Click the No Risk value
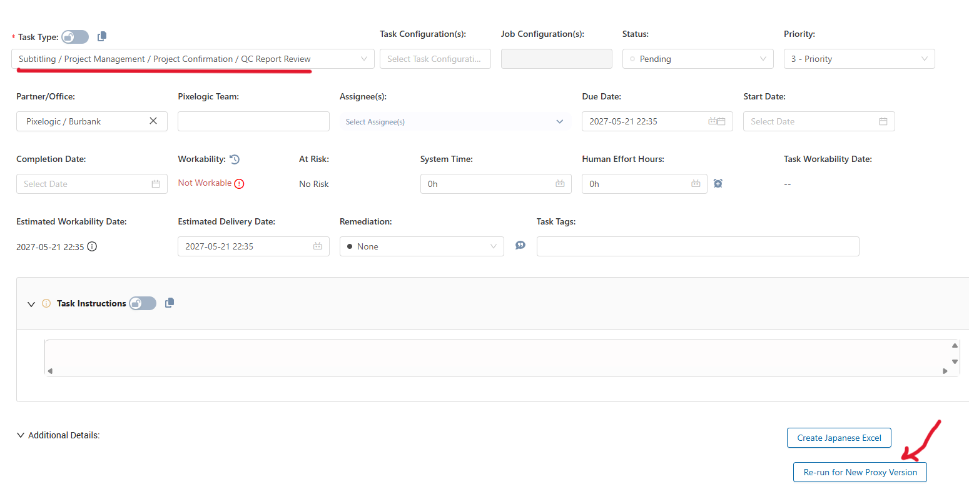The width and height of the screenshot is (969, 484). [314, 184]
